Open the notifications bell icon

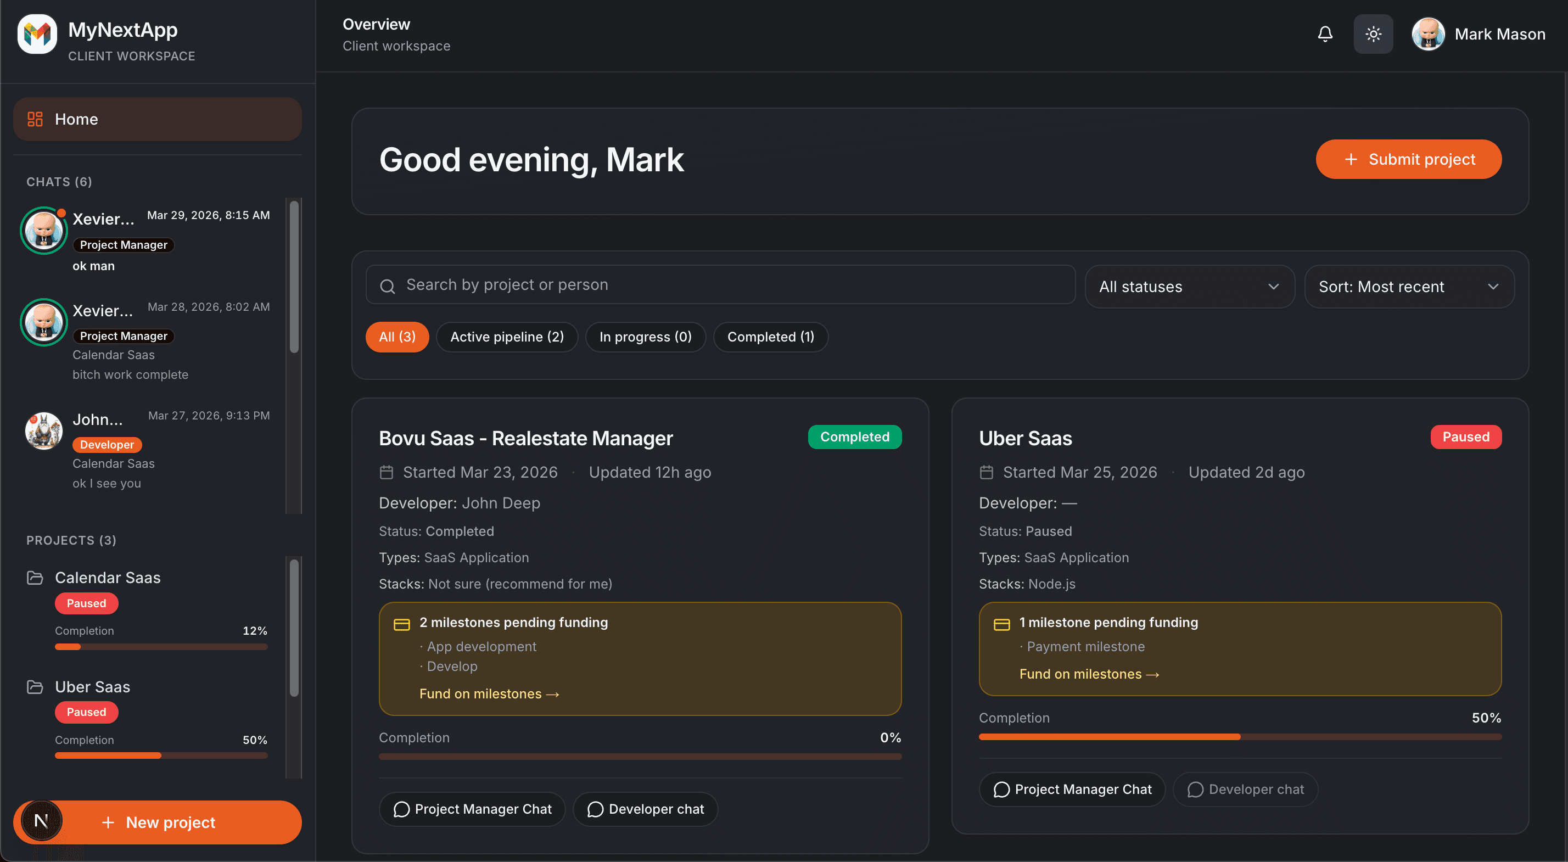pyautogui.click(x=1325, y=34)
